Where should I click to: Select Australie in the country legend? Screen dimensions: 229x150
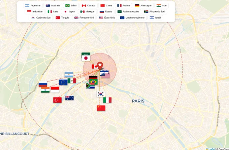tap(53, 5)
